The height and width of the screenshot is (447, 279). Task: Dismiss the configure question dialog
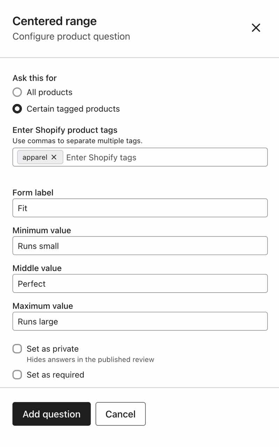[256, 28]
